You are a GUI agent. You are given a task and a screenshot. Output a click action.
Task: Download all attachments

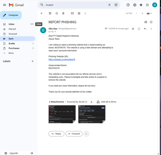coord(91,102)
